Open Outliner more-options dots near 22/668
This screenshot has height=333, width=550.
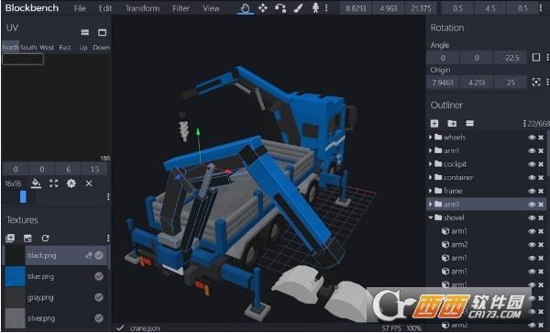[x=524, y=123]
